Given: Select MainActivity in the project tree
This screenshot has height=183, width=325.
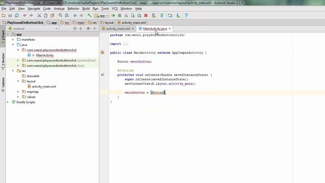Looking at the screenshot, I should pos(45,55).
